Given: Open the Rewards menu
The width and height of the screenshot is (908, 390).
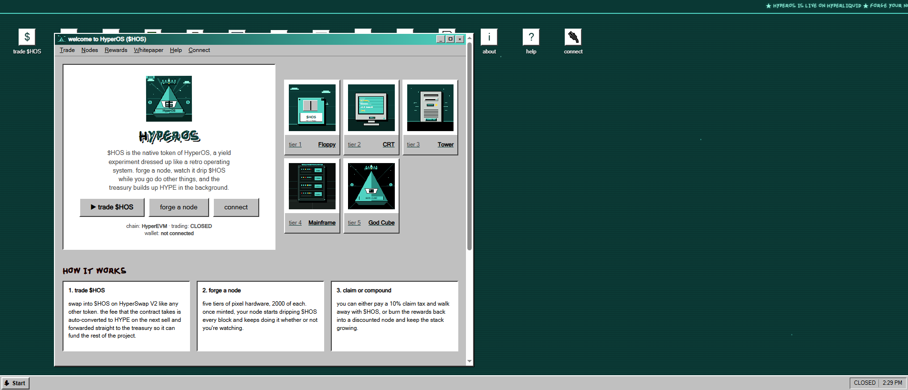Looking at the screenshot, I should pos(116,50).
